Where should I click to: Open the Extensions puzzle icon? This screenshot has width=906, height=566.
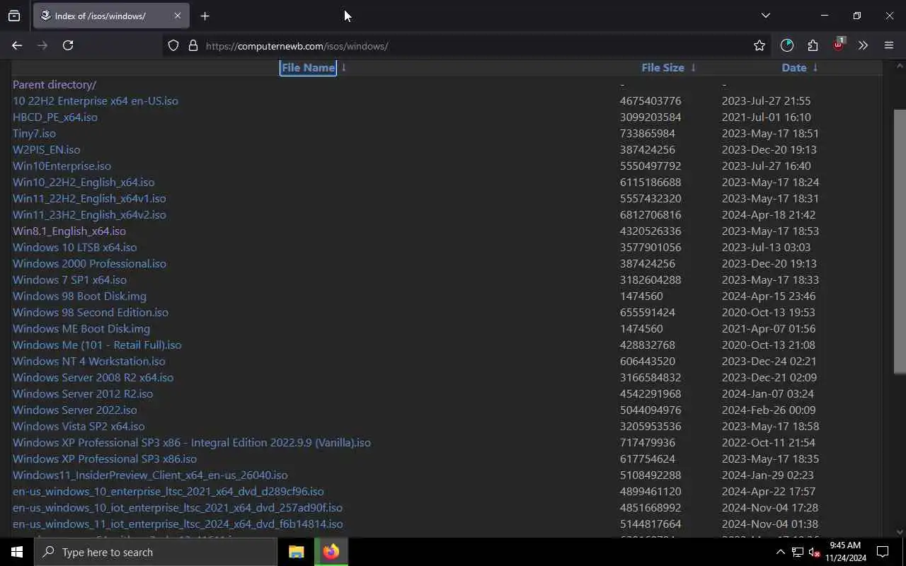tap(813, 45)
